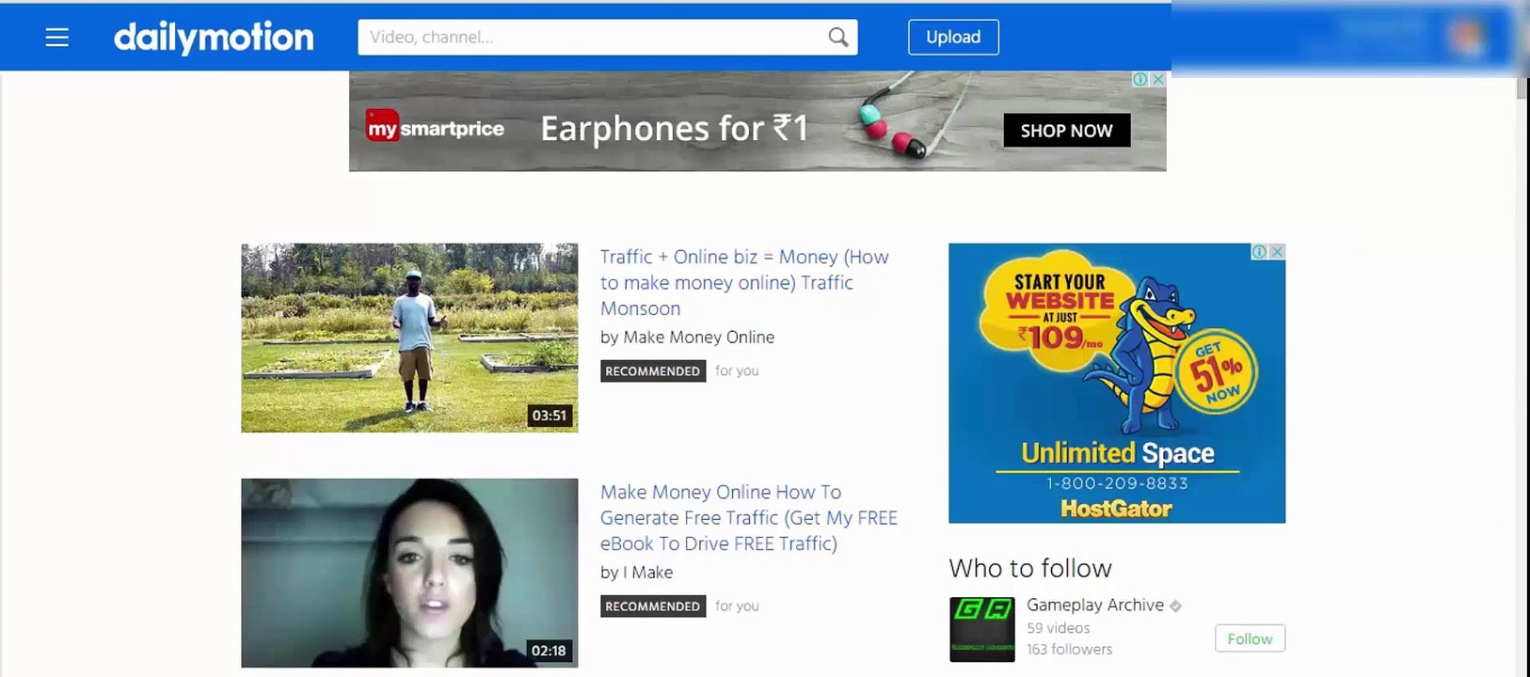1530x677 pixels.
Task: Click the Dailymotion logo
Action: point(214,37)
